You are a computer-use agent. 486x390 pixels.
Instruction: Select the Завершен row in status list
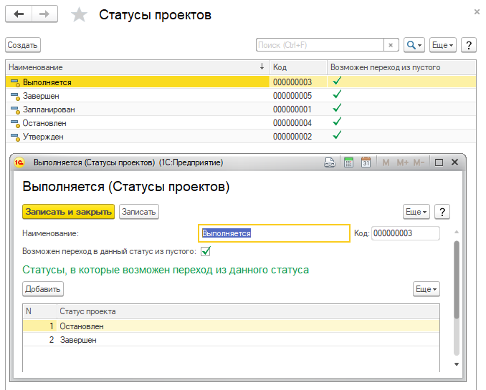pyautogui.click(x=241, y=96)
